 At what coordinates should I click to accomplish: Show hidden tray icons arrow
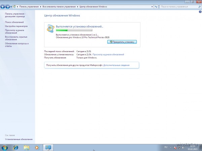tap(171, 148)
